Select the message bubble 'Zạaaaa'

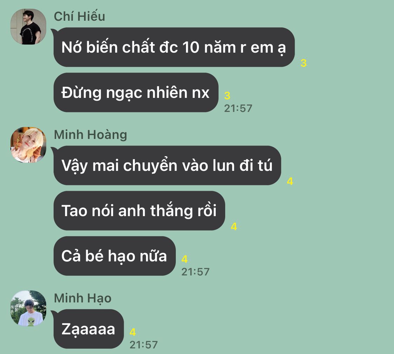tap(89, 329)
